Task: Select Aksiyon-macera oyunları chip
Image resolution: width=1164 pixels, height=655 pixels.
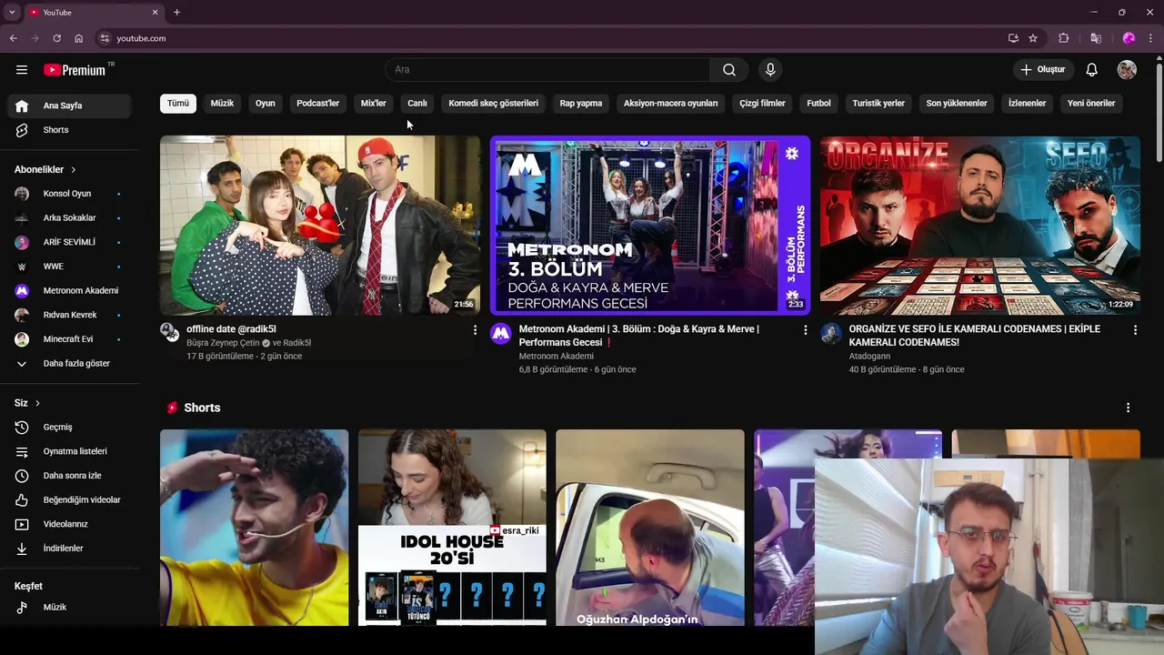Action: coord(671,104)
